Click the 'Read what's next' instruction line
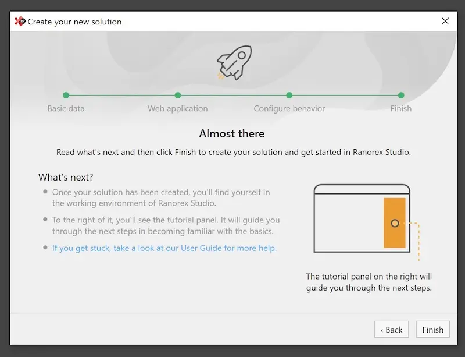 (x=234, y=152)
